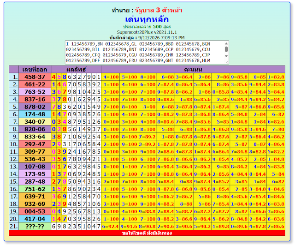Select the drawn number 932-69

[35, 204]
